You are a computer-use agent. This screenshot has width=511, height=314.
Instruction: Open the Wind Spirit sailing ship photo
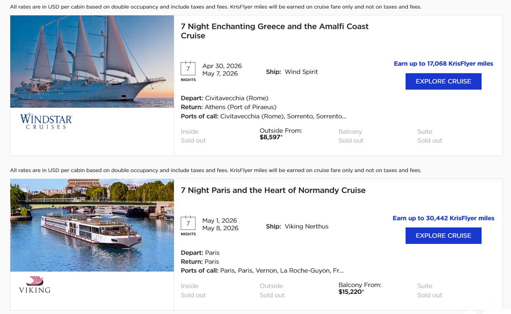click(x=92, y=61)
